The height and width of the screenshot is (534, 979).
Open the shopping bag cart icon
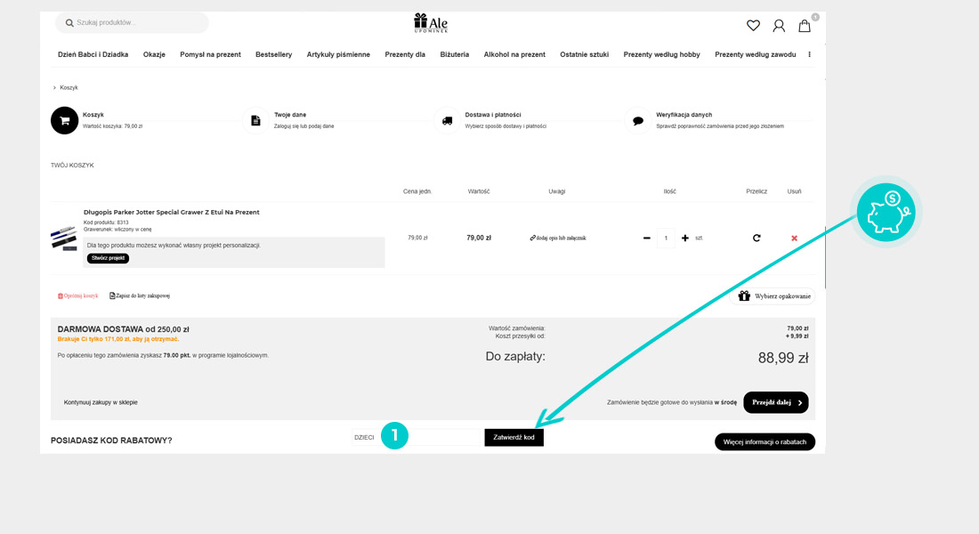click(805, 26)
